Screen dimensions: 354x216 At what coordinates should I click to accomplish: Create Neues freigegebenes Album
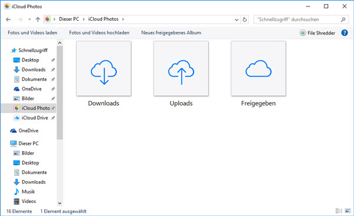[171, 33]
